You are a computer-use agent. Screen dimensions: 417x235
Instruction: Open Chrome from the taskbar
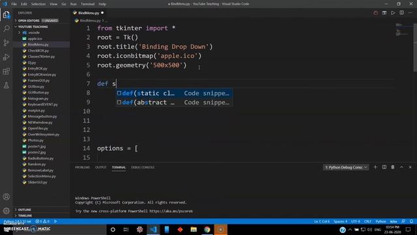click(x=207, y=229)
